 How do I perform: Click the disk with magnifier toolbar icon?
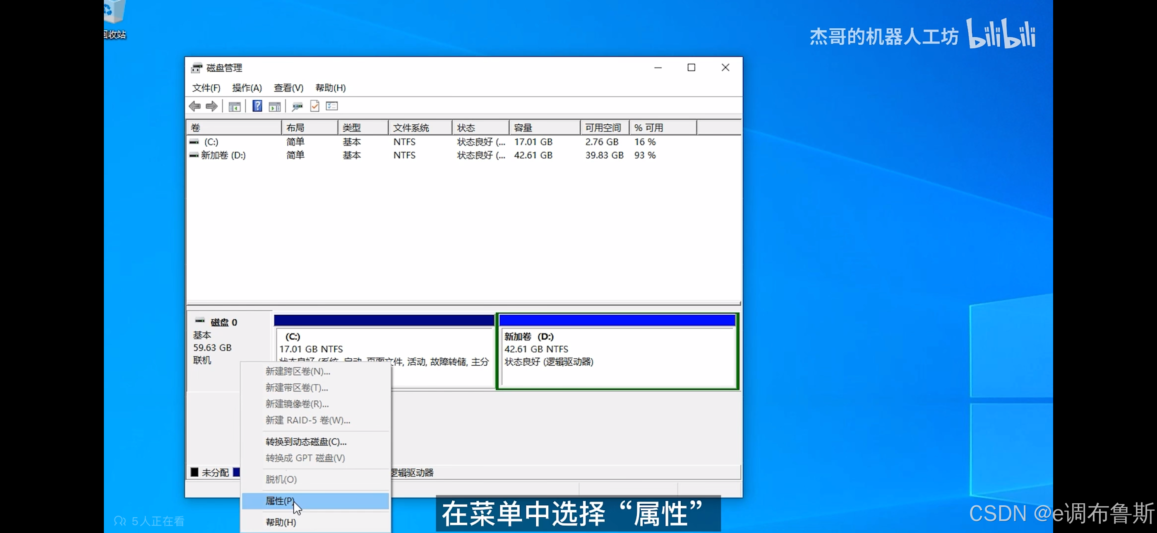click(297, 106)
